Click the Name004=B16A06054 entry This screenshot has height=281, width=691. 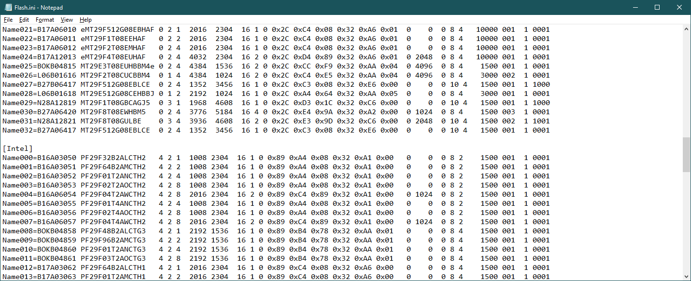pos(39,194)
